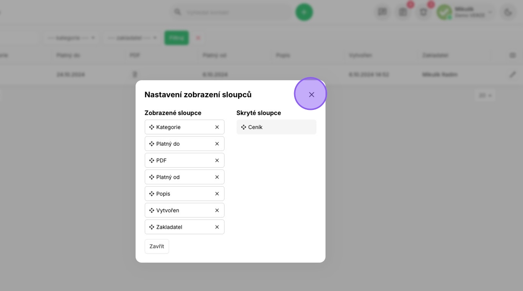Image resolution: width=523 pixels, height=291 pixels.
Task: Clear filters with the red X
Action: [x=198, y=38]
